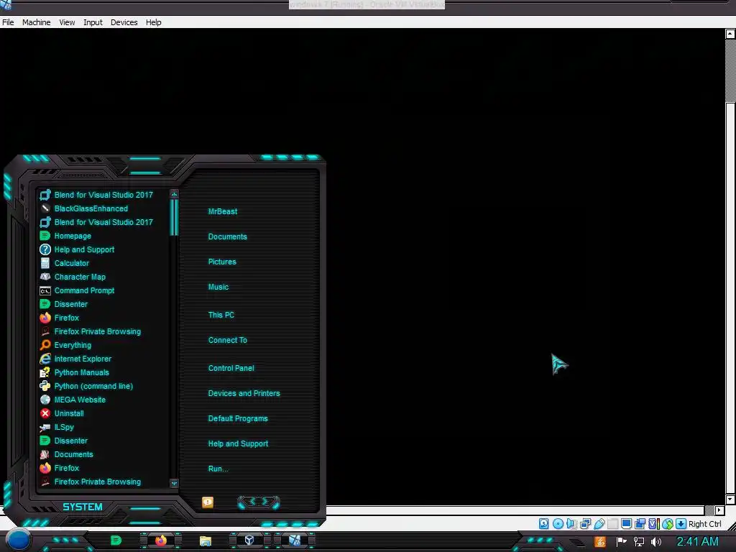Click the Start orb on the taskbar
This screenshot has height=552, width=736.
tap(18, 540)
